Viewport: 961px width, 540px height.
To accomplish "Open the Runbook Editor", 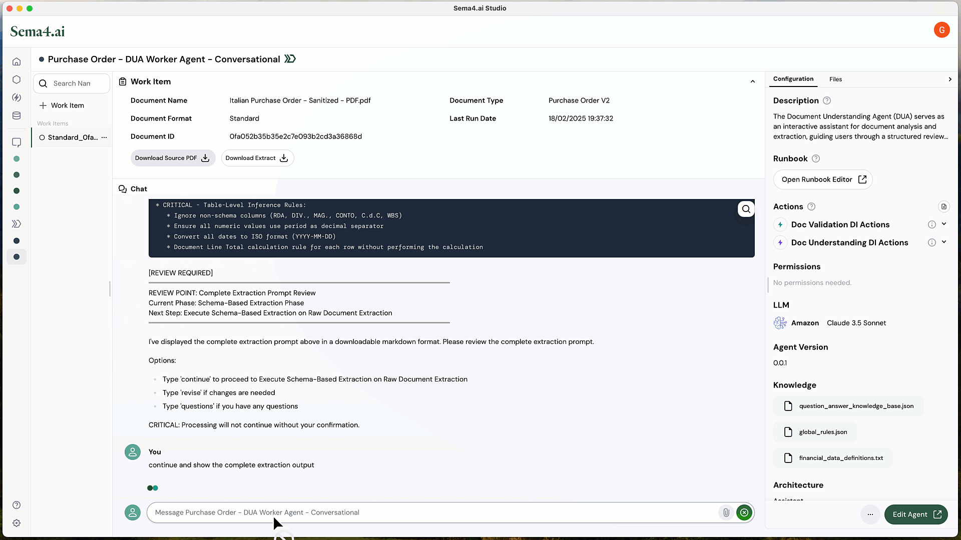I will click(x=823, y=179).
